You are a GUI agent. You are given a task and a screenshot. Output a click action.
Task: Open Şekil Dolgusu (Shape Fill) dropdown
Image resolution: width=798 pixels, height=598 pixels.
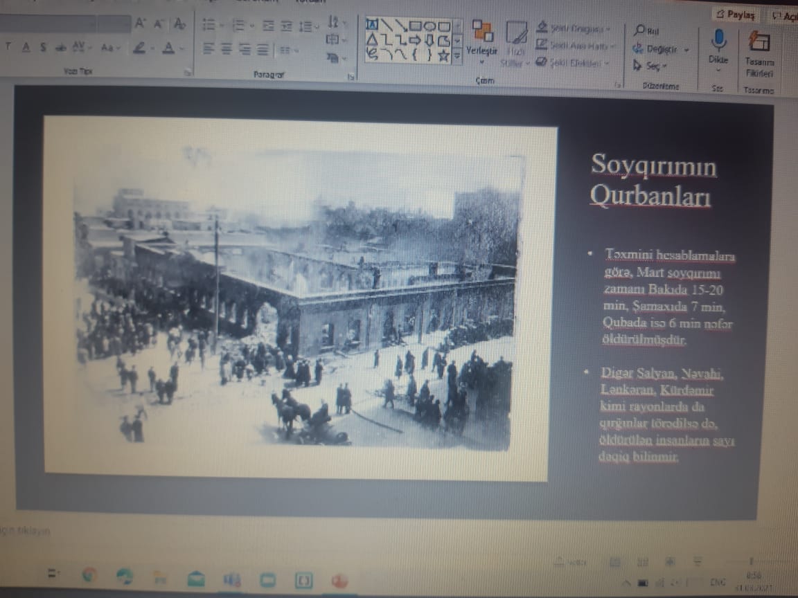(574, 28)
